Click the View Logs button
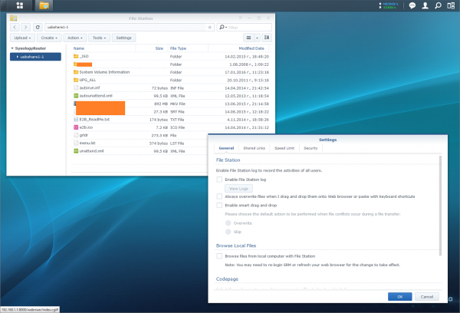The width and height of the screenshot is (460, 313). 238,189
